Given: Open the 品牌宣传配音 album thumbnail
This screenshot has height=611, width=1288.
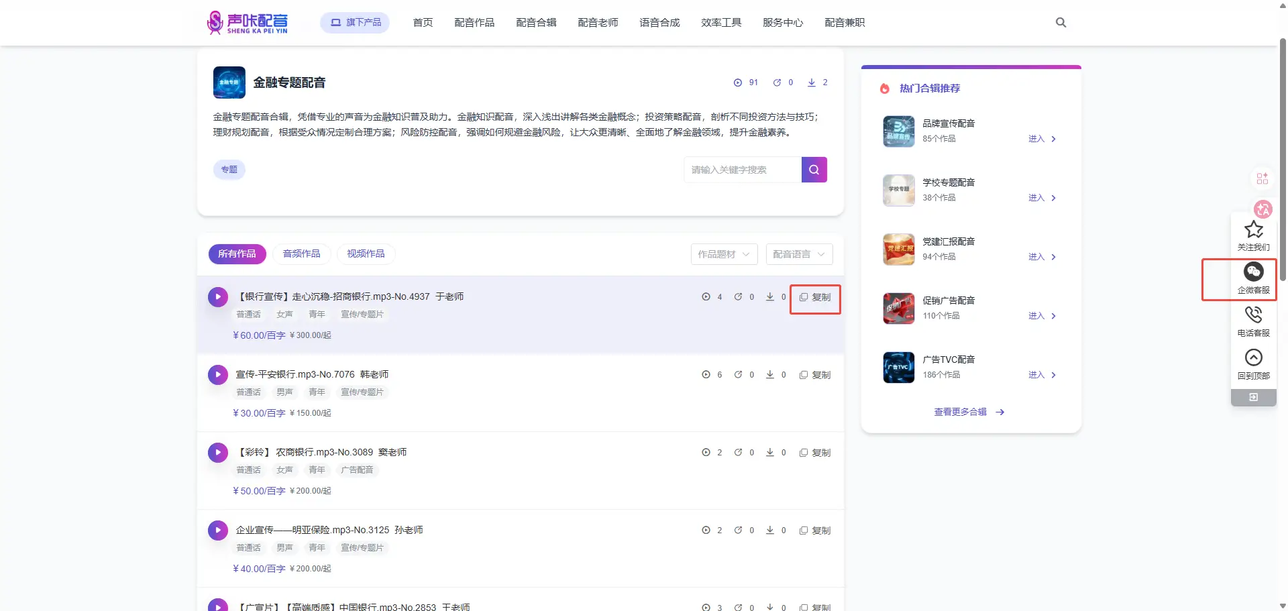Looking at the screenshot, I should 898,131.
